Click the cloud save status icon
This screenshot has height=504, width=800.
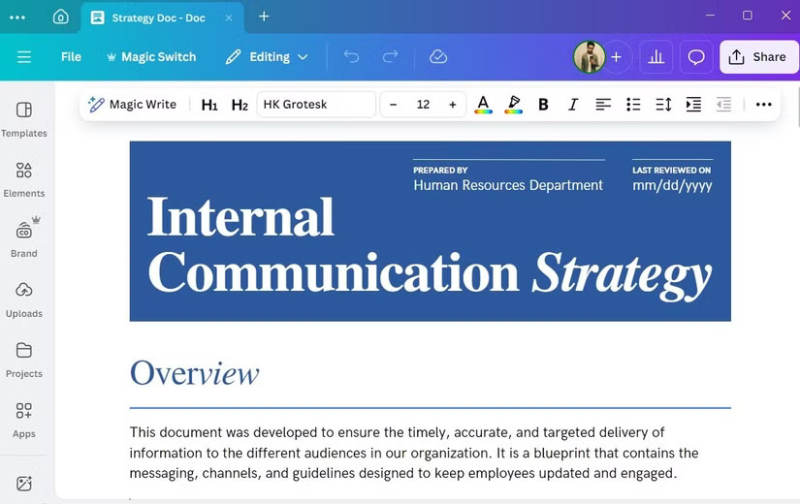tap(438, 57)
